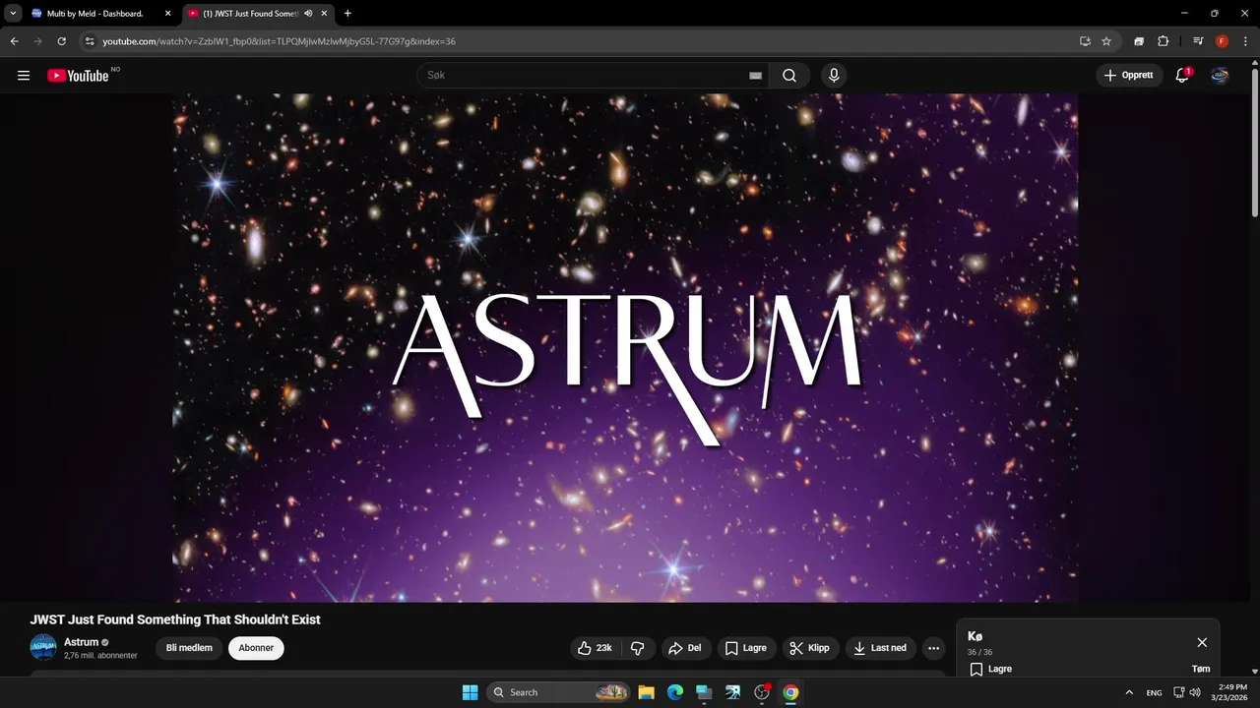
Task: Open the Astrum channel avatar
Action: [x=43, y=647]
